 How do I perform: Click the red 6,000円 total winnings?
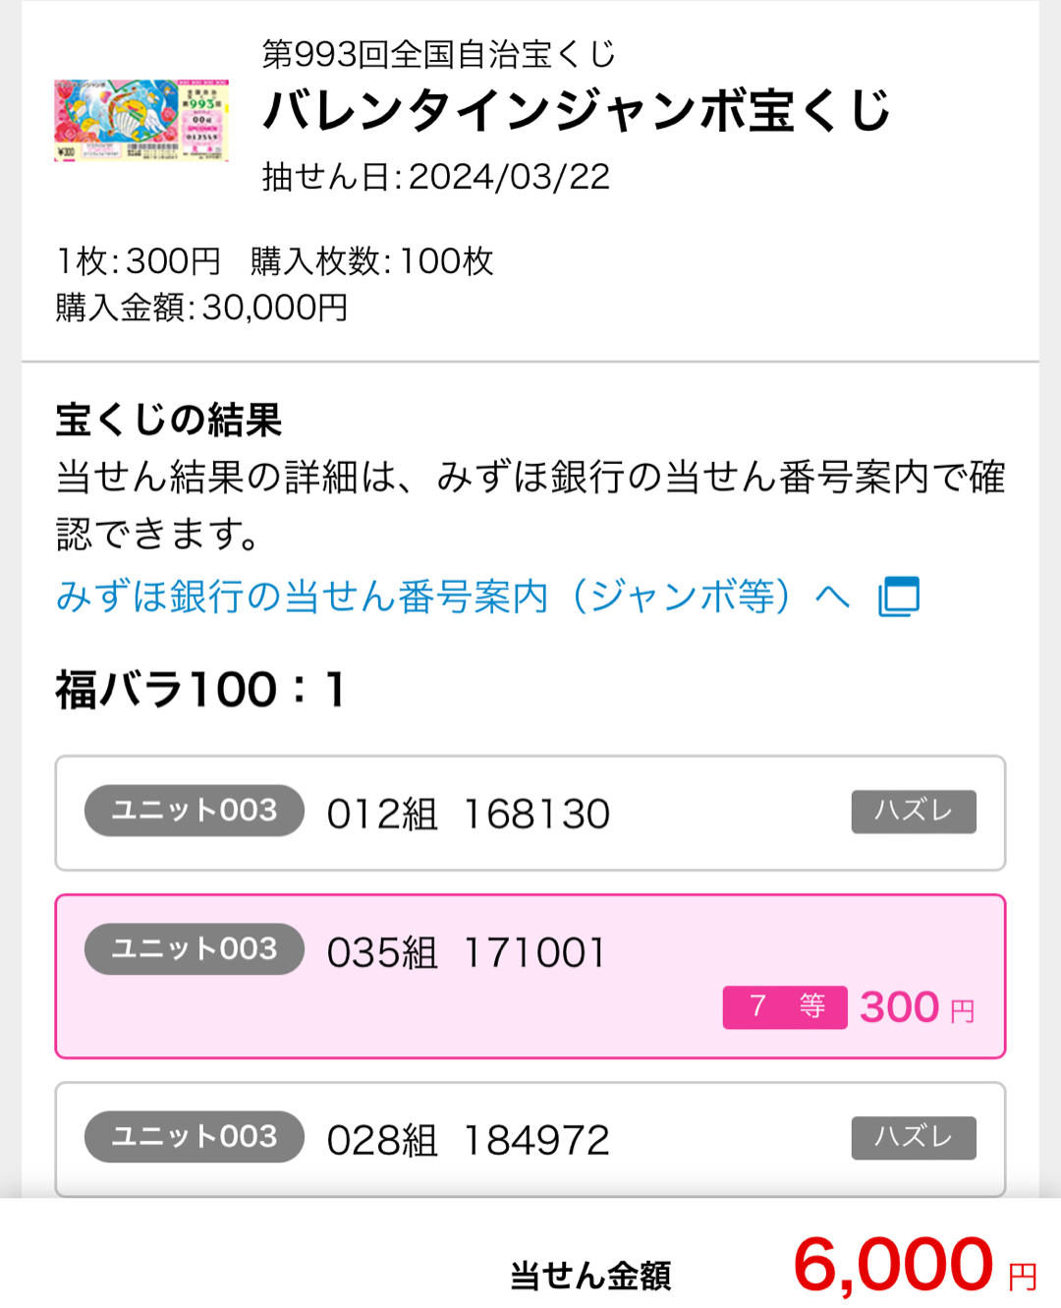tap(914, 1265)
